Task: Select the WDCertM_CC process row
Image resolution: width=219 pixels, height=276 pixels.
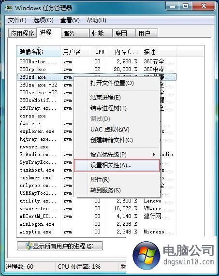Action: point(97,217)
